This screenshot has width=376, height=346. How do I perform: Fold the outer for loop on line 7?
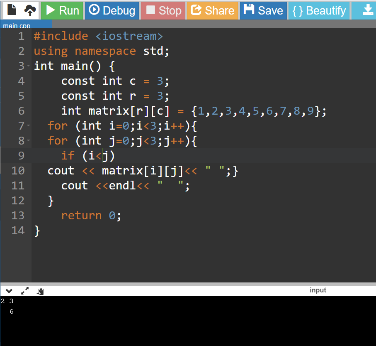coord(28,126)
